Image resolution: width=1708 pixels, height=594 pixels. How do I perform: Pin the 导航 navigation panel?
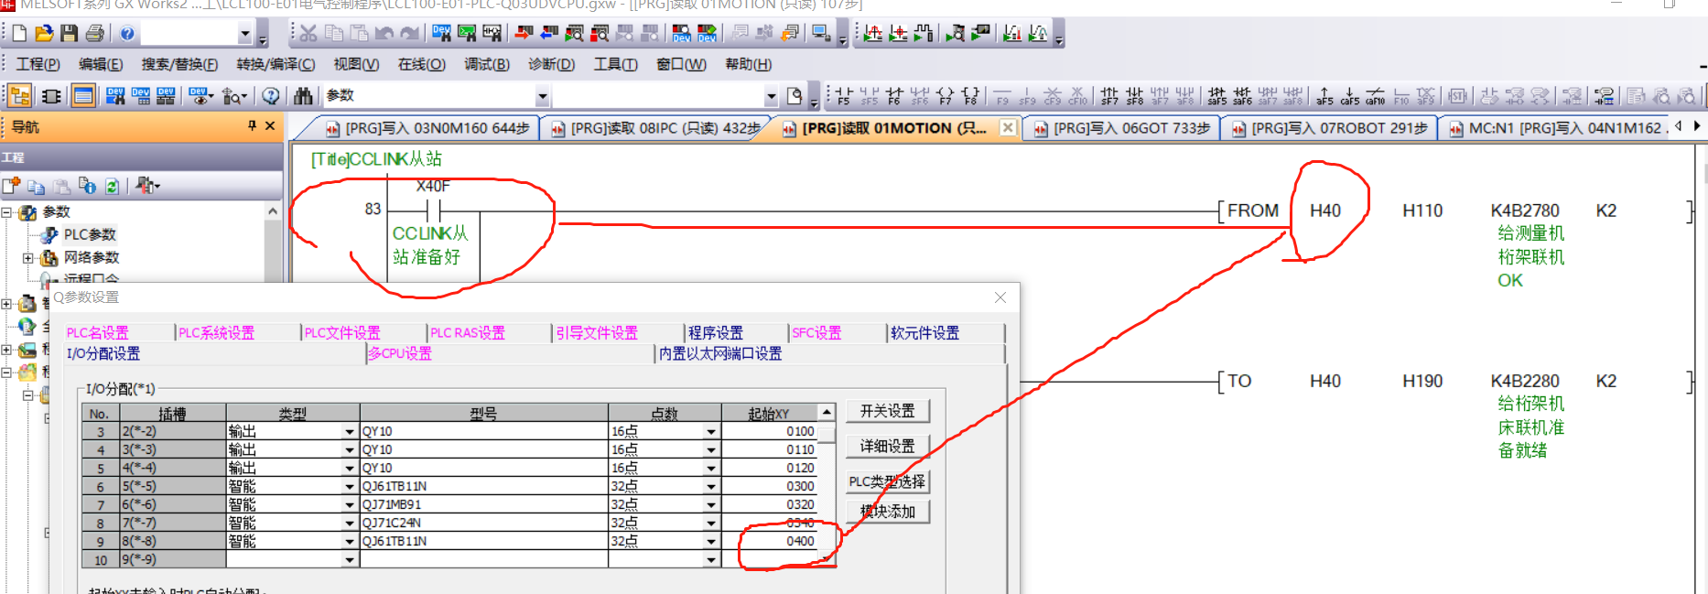click(x=252, y=126)
